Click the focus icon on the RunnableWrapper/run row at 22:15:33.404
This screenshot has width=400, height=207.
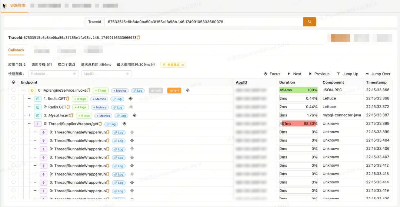point(132,140)
